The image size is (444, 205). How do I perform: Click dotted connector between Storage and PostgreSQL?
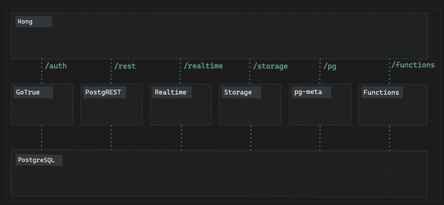point(250,138)
